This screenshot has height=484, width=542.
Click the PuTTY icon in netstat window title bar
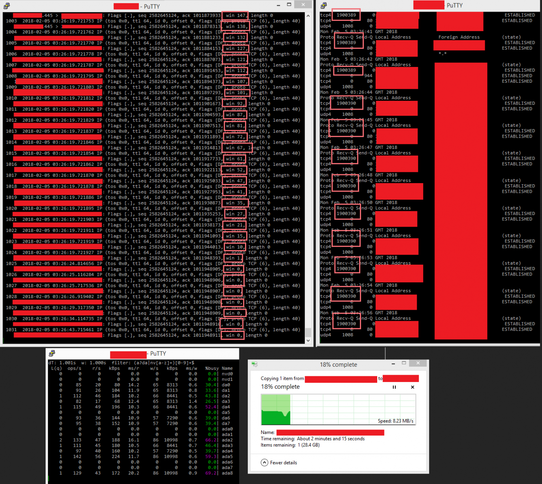click(x=324, y=5)
